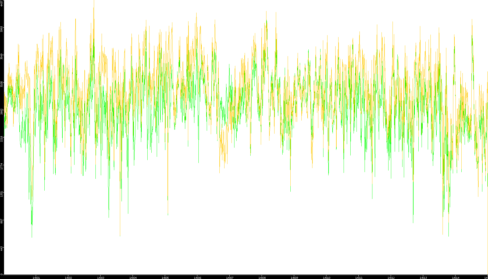
Task: Select the 14:06 time marker
Action: point(197,278)
